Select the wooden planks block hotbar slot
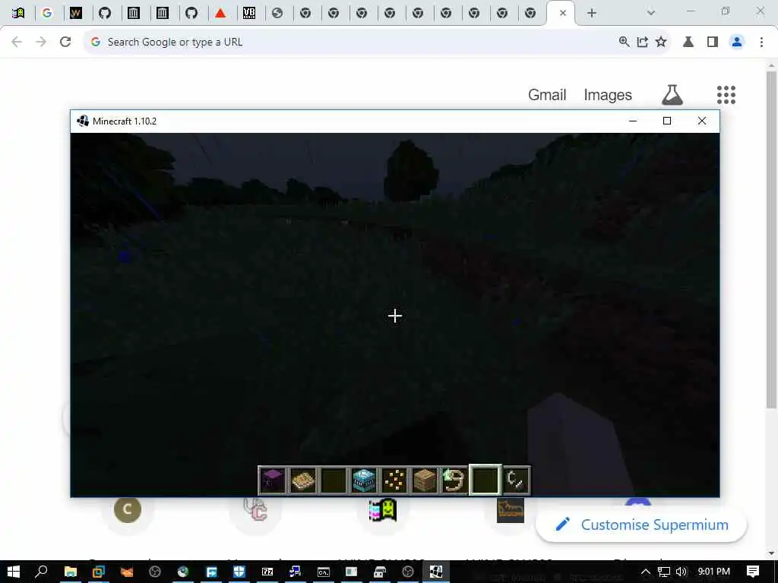The height and width of the screenshot is (583, 778). pos(425,480)
